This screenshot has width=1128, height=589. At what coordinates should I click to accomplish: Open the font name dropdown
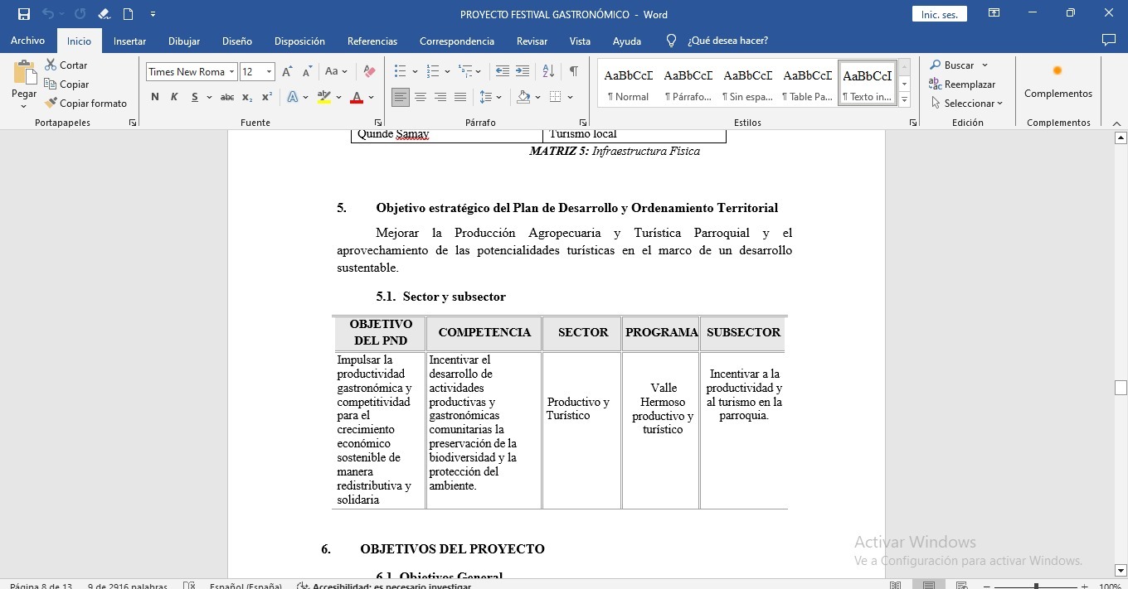tap(232, 72)
